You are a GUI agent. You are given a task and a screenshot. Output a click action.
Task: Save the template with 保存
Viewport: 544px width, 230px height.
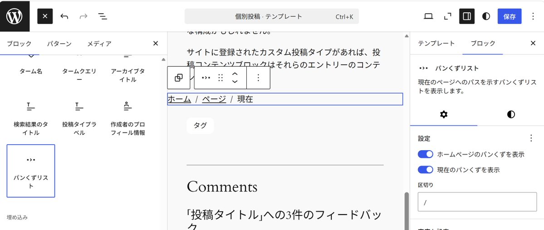(510, 16)
